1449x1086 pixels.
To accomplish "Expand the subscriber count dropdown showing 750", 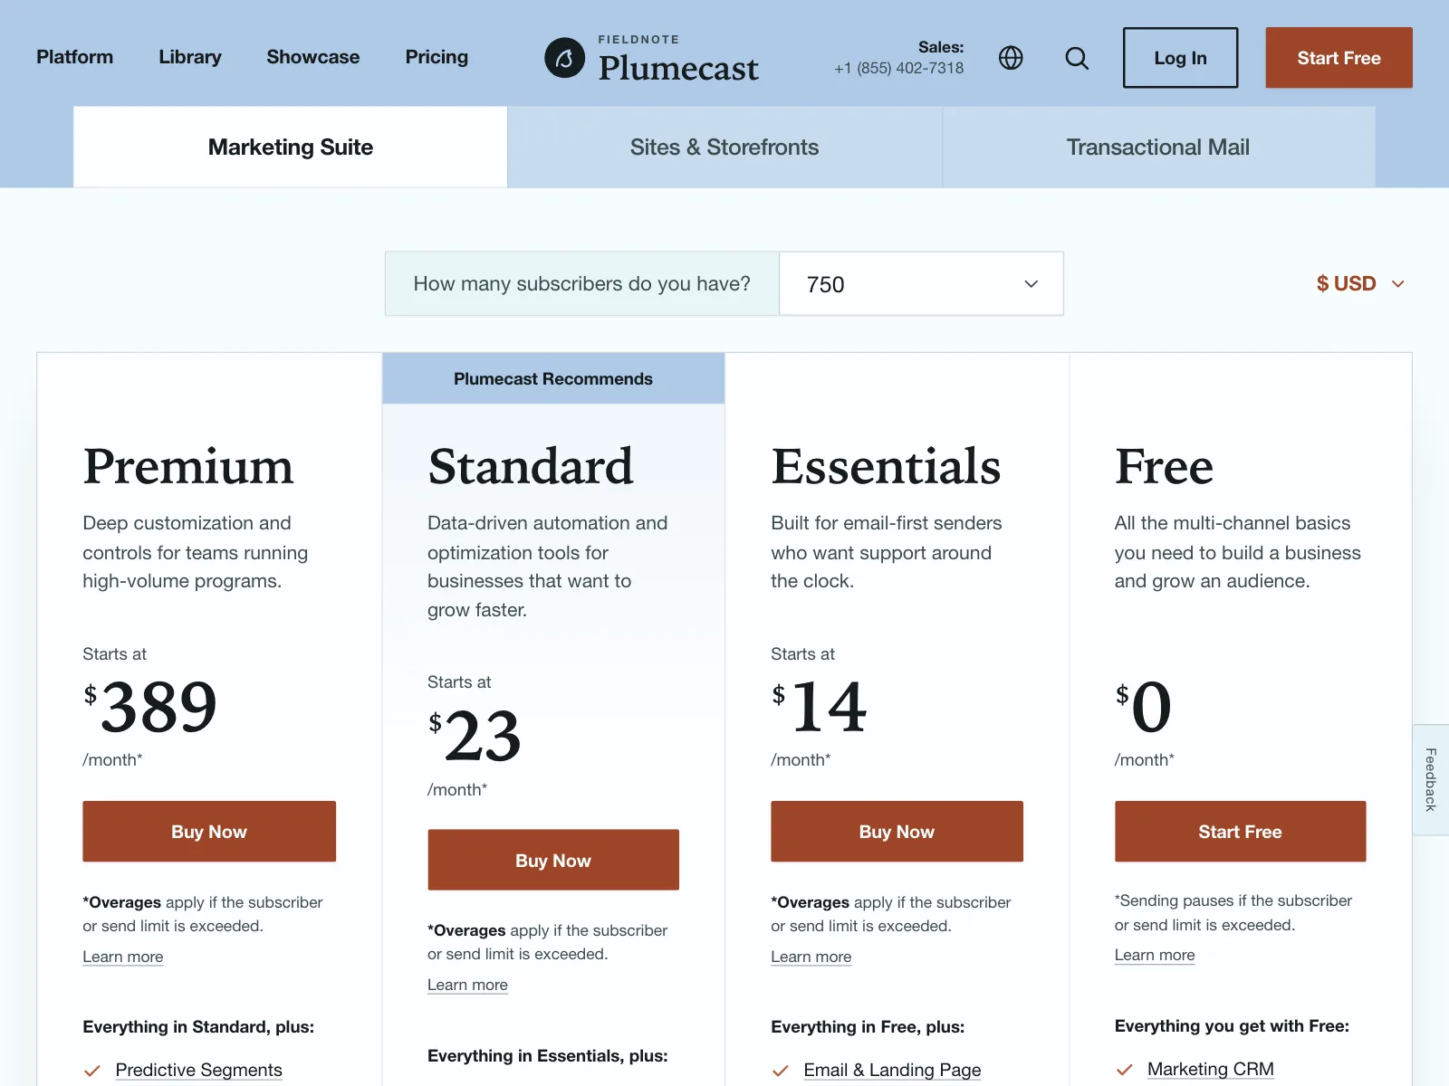I will (x=921, y=284).
